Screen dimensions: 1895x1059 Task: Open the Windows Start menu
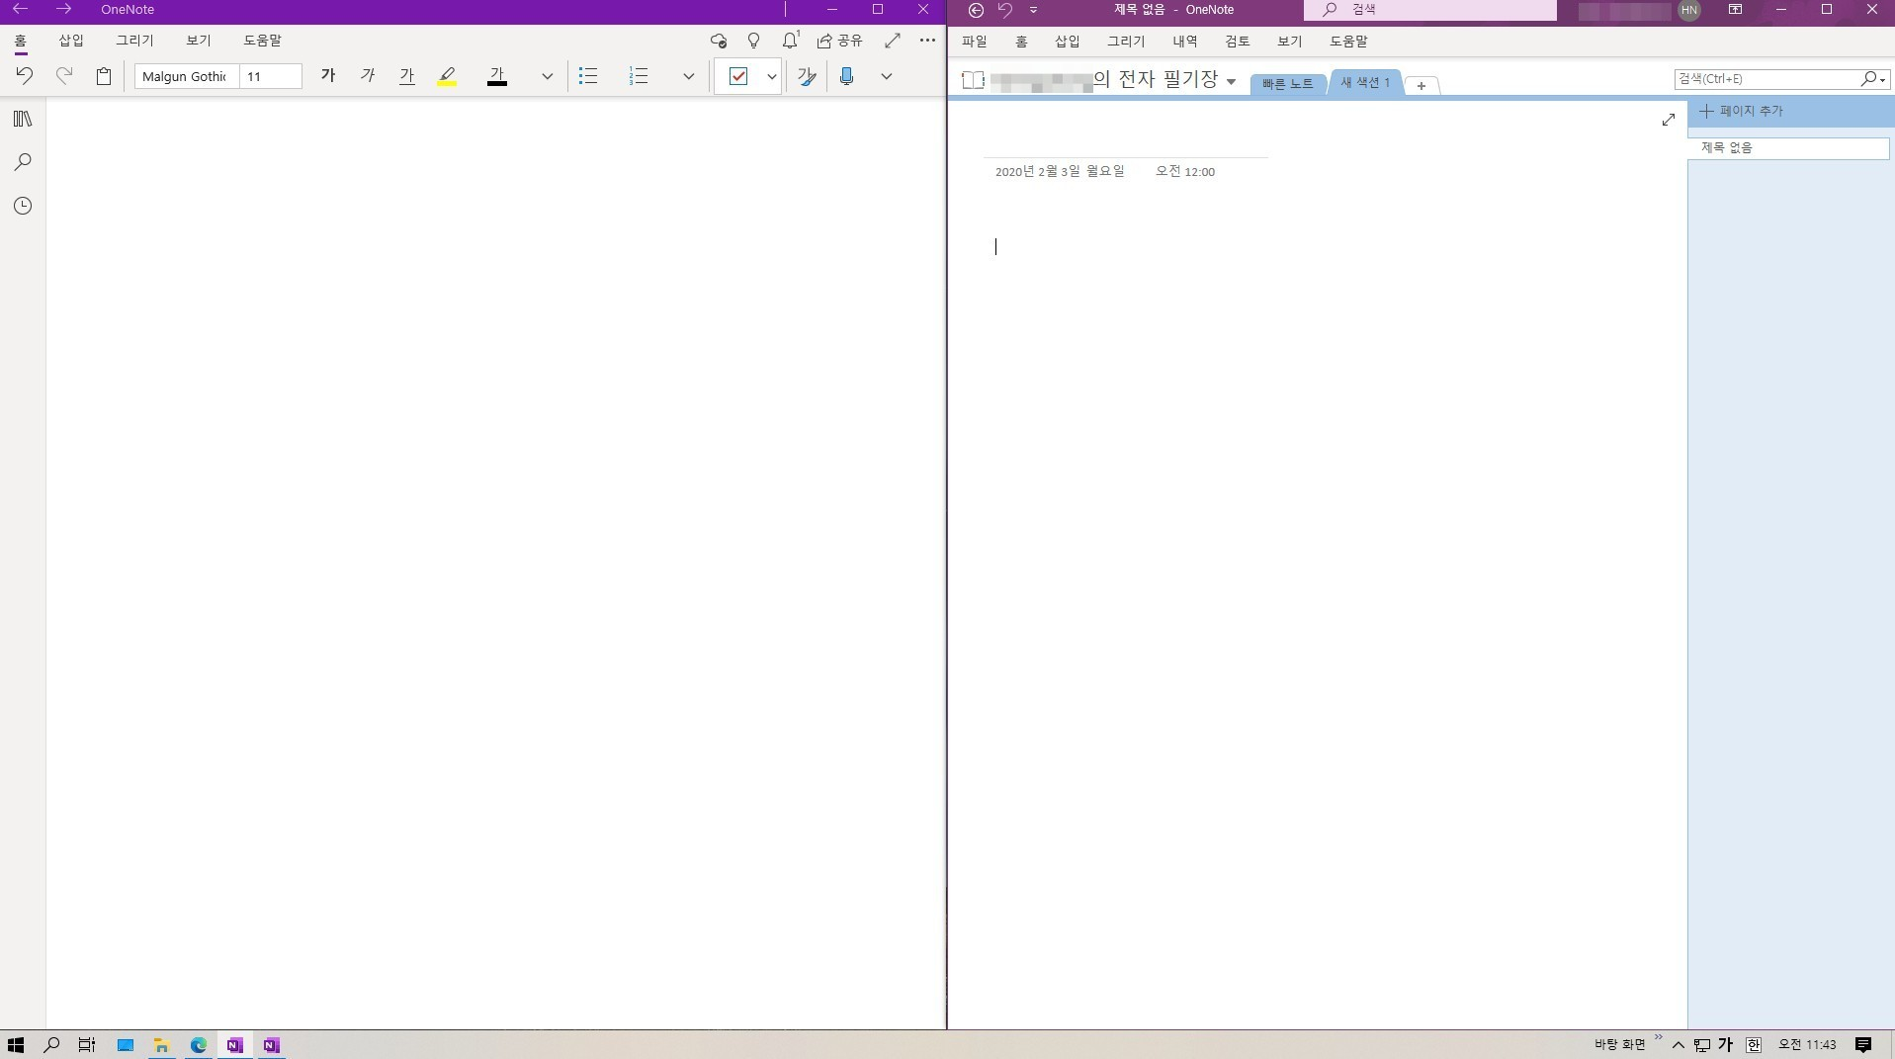16,1044
